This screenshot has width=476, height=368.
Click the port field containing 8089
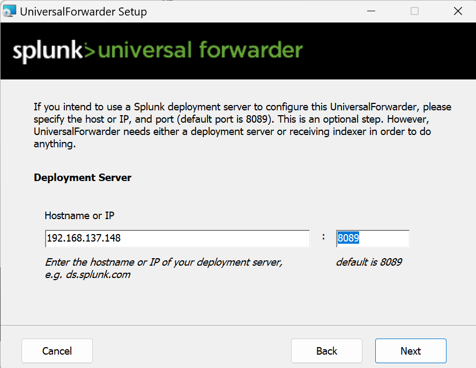[x=373, y=238]
